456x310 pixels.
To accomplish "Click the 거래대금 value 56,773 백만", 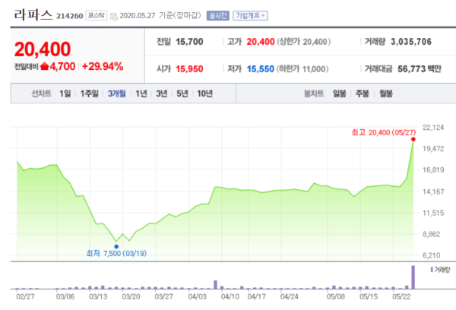I will point(420,69).
